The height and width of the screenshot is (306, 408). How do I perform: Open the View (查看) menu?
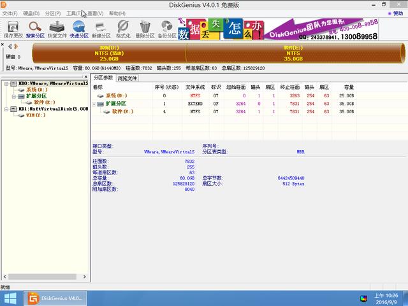(x=95, y=13)
